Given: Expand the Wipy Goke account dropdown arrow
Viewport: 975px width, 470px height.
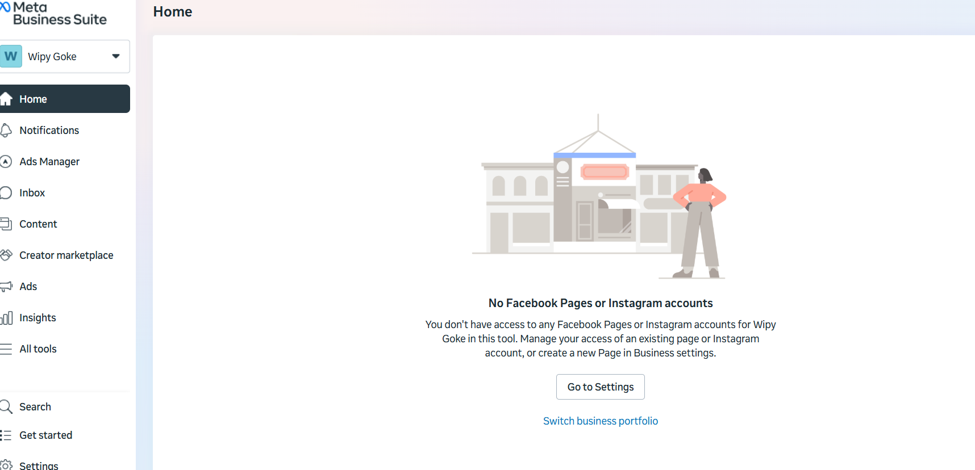Looking at the screenshot, I should pyautogui.click(x=116, y=56).
